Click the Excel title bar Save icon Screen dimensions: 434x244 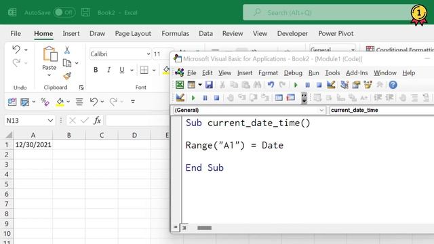[x=85, y=12]
